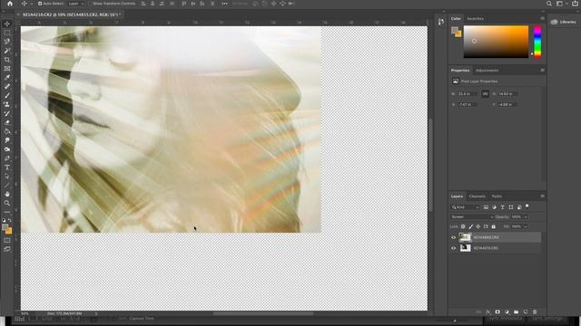Select the Gradient tool
The image size is (581, 326).
click(7, 131)
